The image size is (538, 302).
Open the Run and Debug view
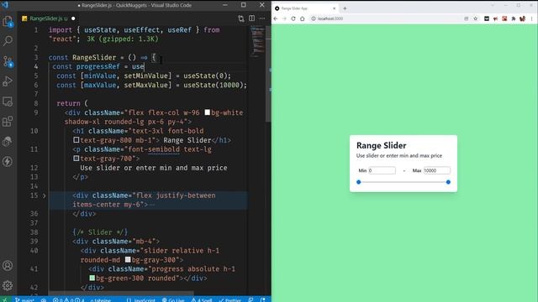point(8,81)
